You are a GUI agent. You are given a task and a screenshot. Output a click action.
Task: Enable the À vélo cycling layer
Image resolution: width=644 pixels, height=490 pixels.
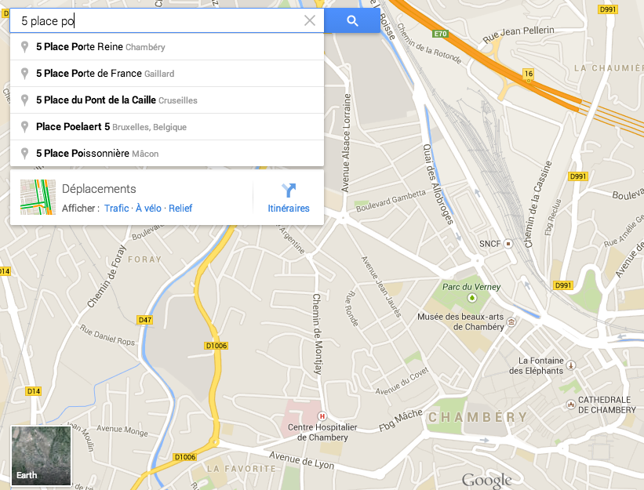click(x=148, y=209)
